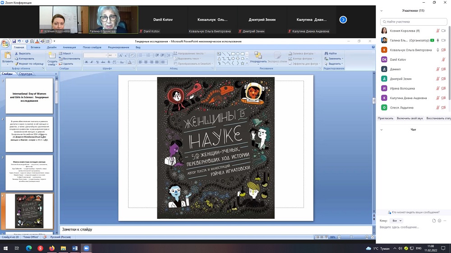Open the 'Все' recipient dropdown in chat

click(396, 221)
